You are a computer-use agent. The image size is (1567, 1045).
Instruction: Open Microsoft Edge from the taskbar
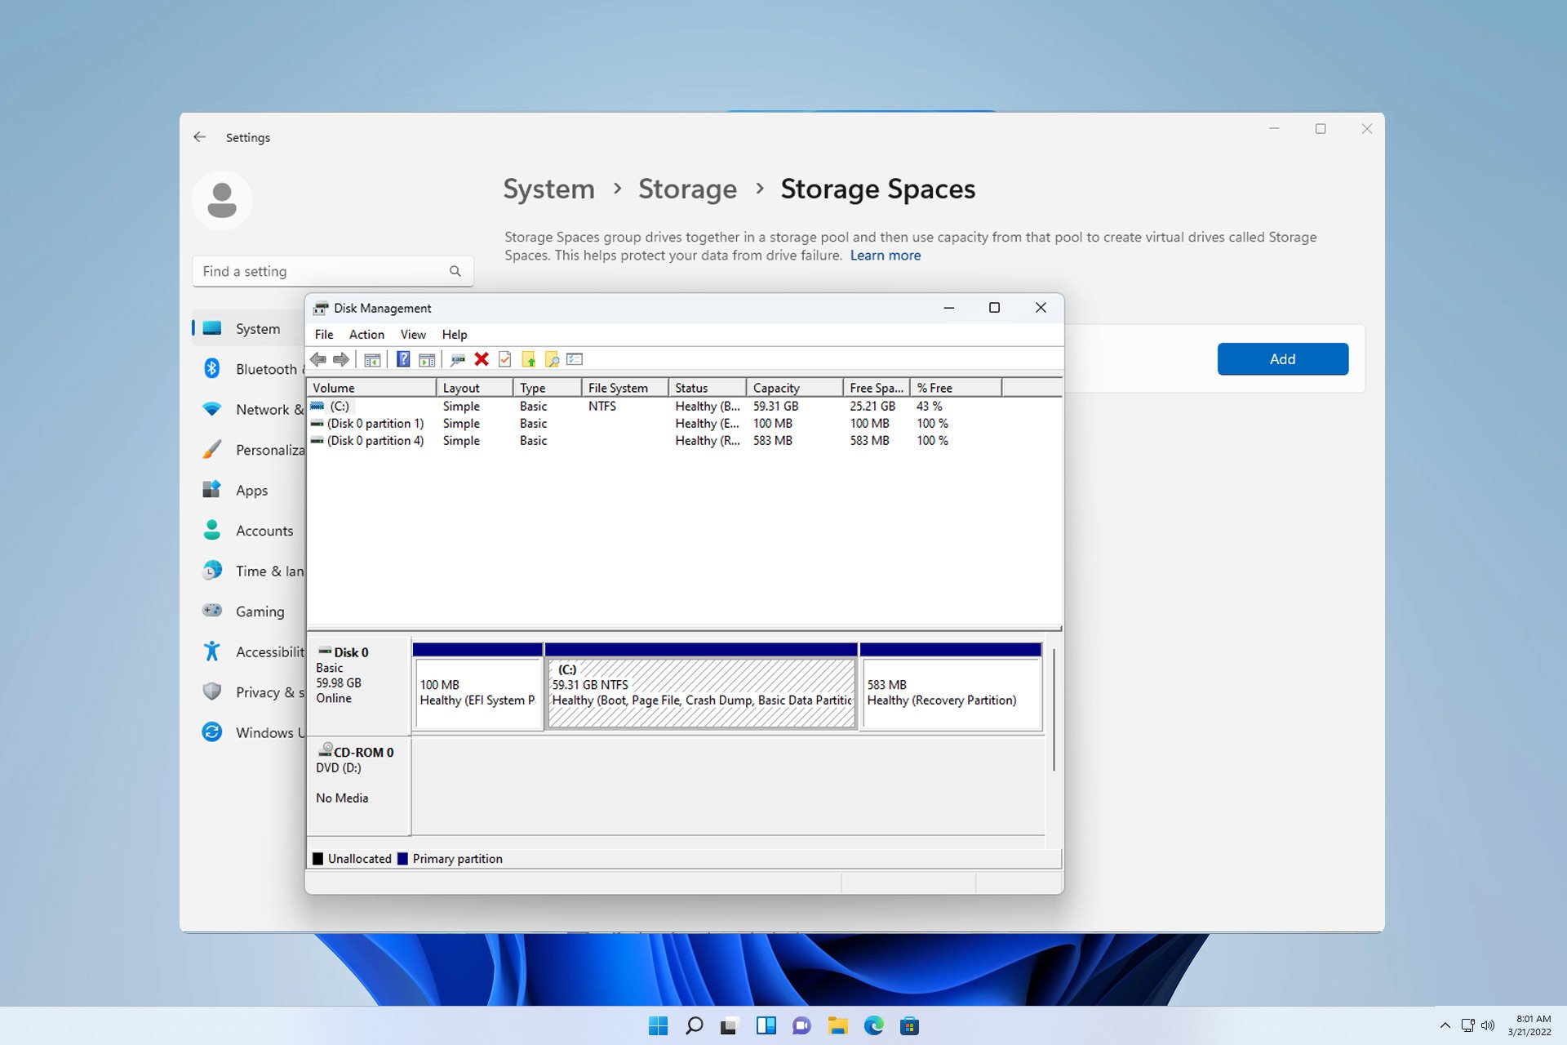pos(874,1025)
